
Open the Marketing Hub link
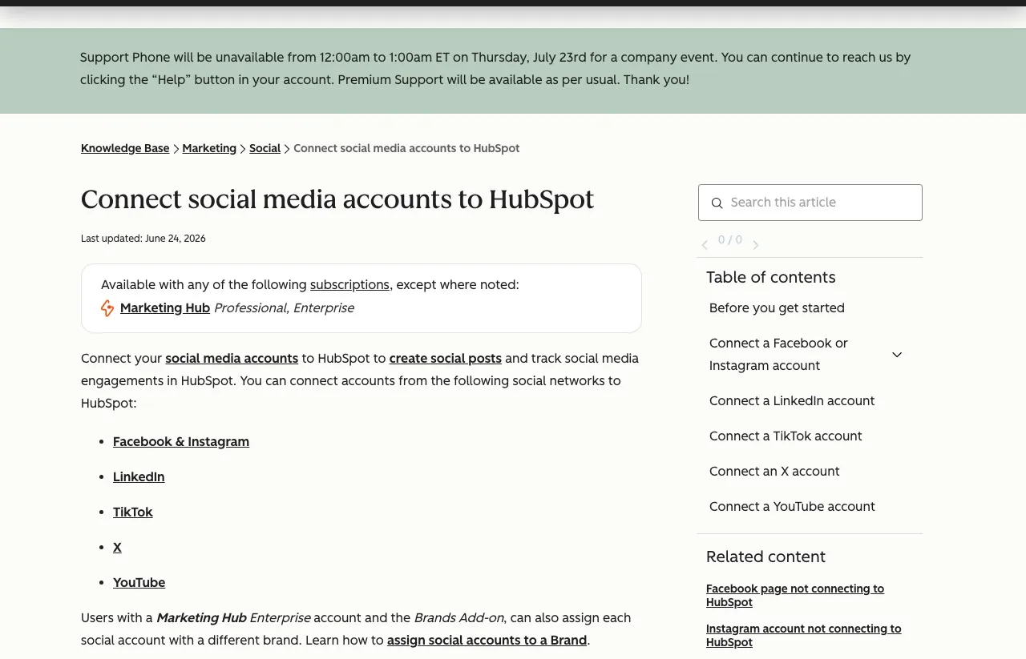(x=165, y=307)
